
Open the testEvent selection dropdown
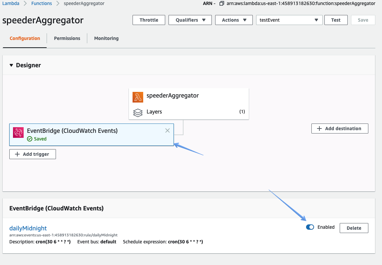pyautogui.click(x=289, y=20)
